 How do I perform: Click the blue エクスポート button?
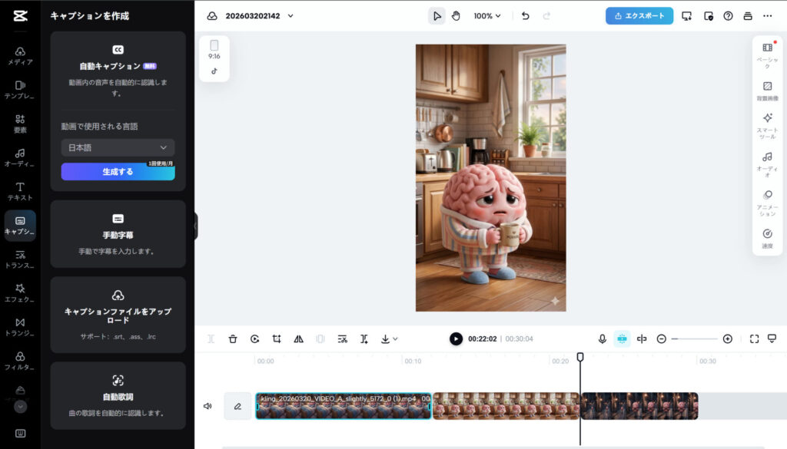(639, 15)
